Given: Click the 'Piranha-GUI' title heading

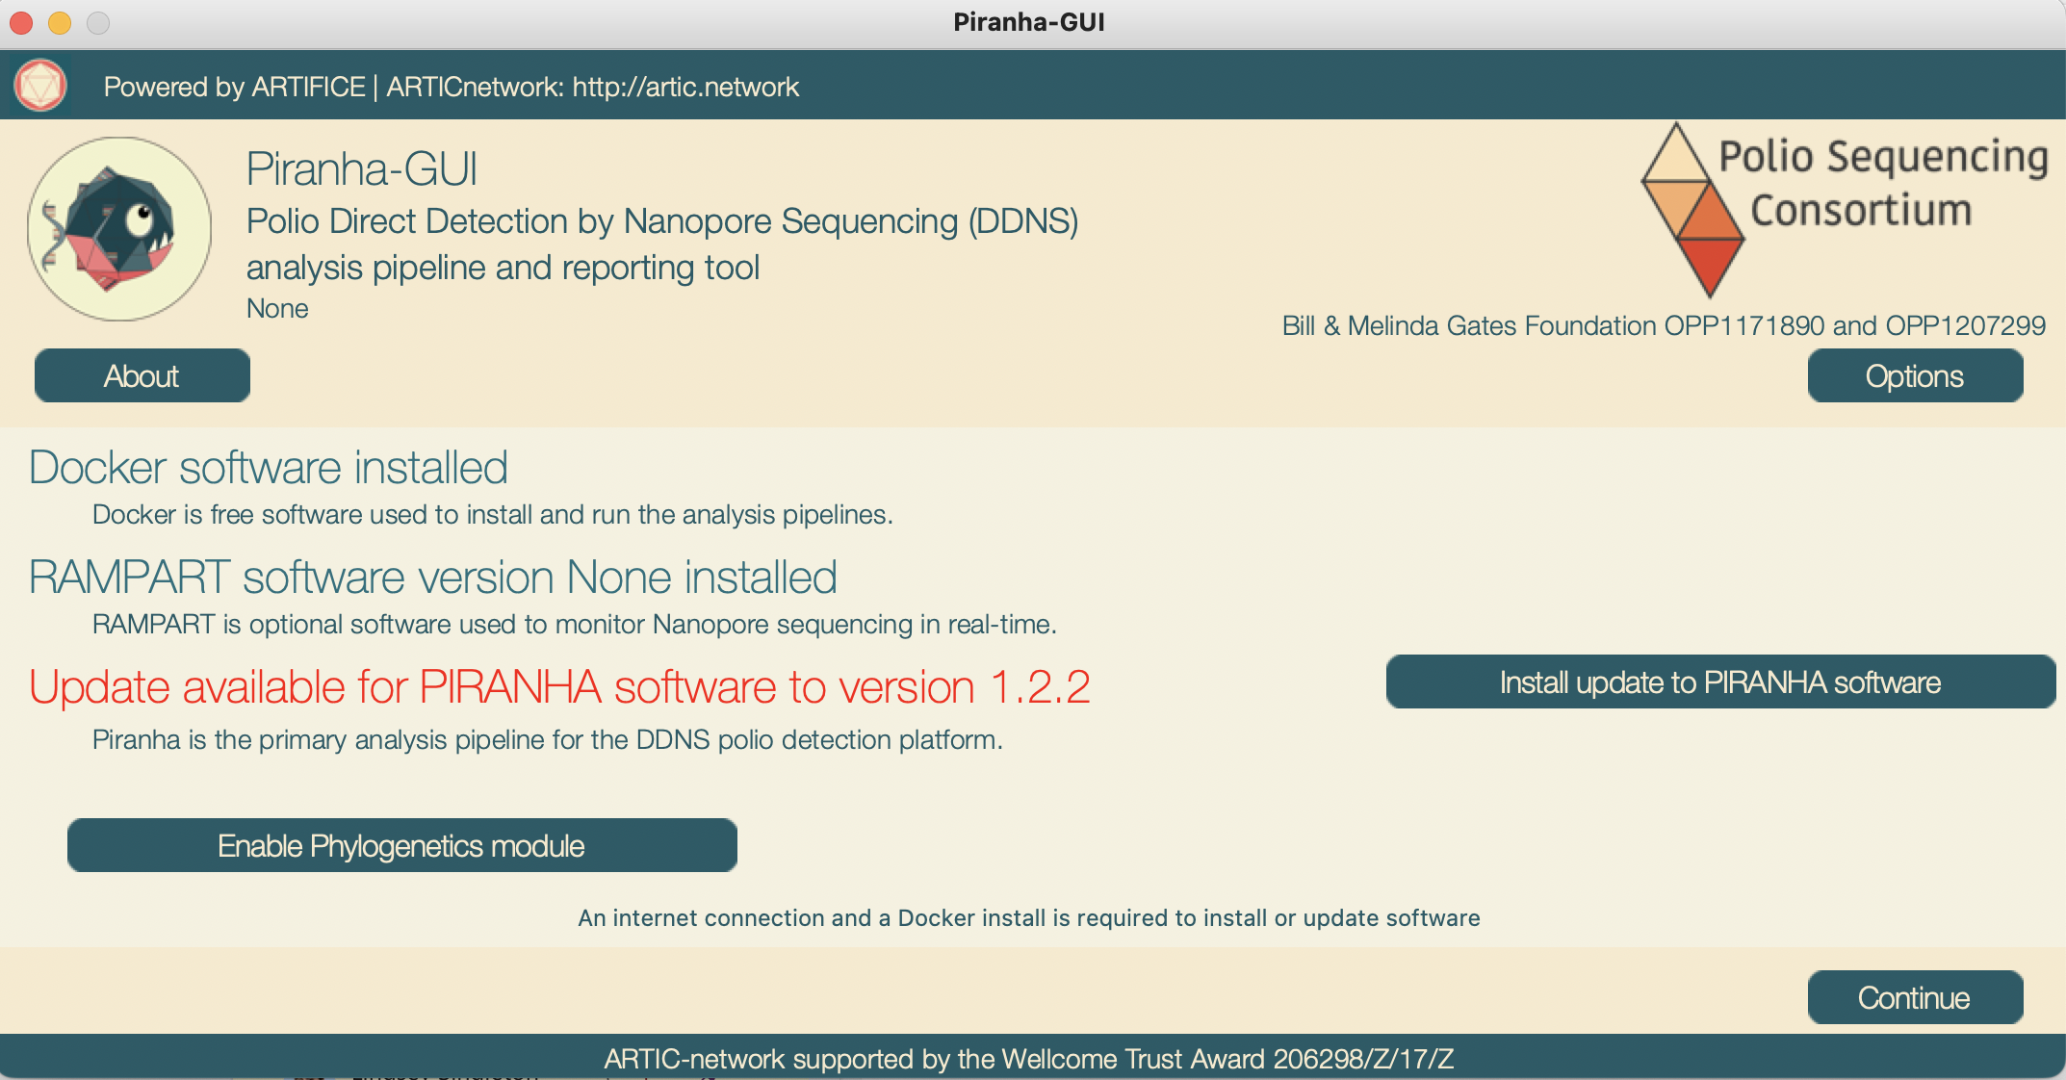Looking at the screenshot, I should point(362,169).
